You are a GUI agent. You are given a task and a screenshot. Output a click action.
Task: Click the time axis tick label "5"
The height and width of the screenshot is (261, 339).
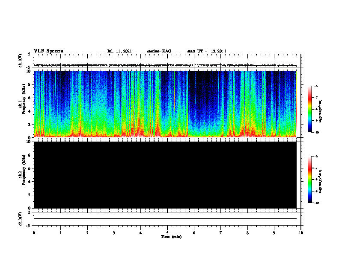167,233
